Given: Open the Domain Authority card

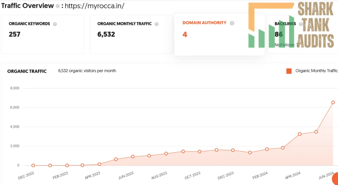Looking at the screenshot, I should tap(220, 34).
